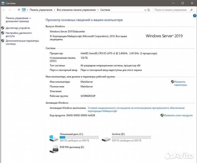Open Дополнительные параметры системы link
197x163 pixels.
[22, 42]
